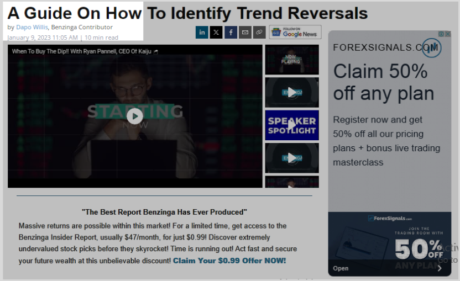Open author Dapo Willis profile link
The height and width of the screenshot is (281, 460).
[32, 27]
